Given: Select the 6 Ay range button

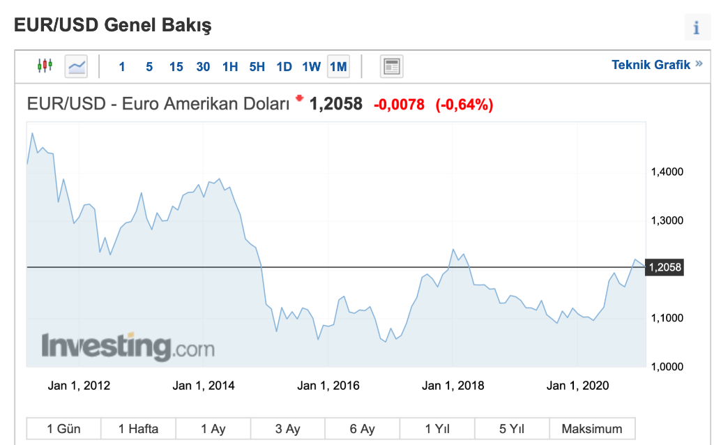Looking at the screenshot, I should click(363, 428).
